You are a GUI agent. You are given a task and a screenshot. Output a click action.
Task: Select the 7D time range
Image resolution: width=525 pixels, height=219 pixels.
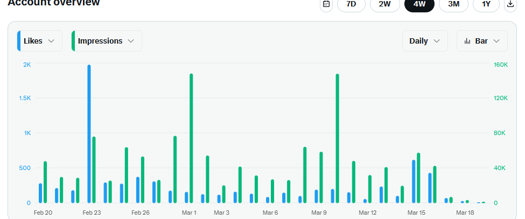click(x=351, y=4)
